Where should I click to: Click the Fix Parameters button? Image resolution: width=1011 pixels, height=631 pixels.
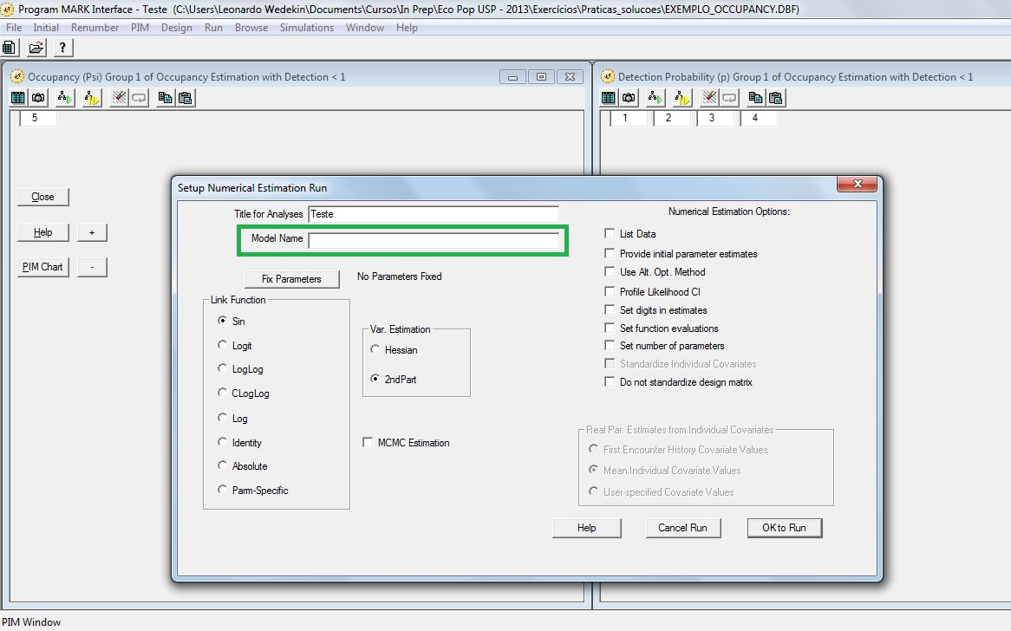click(x=291, y=278)
